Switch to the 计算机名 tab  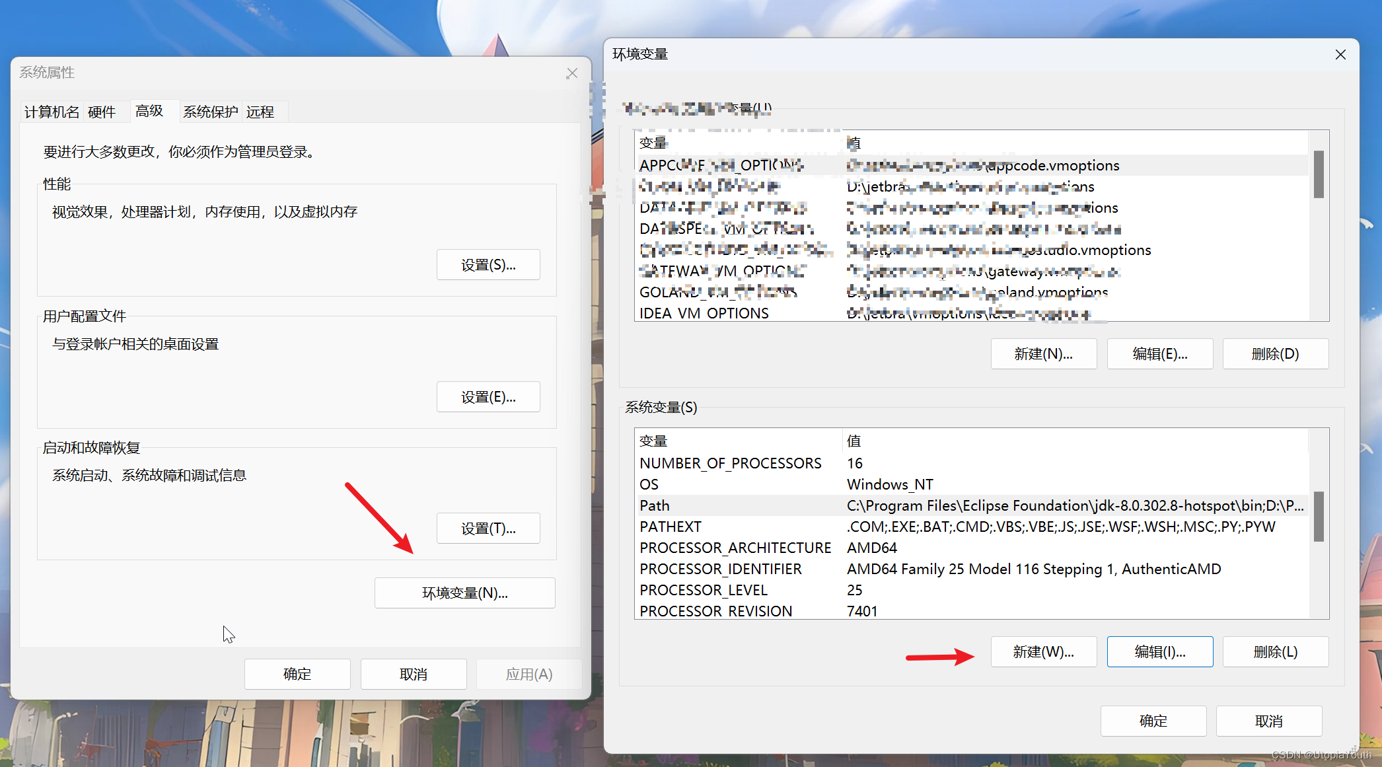coord(52,112)
